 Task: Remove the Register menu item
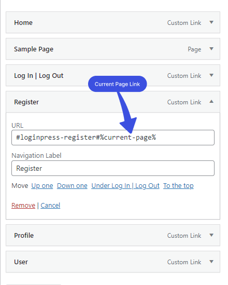[x=23, y=206]
